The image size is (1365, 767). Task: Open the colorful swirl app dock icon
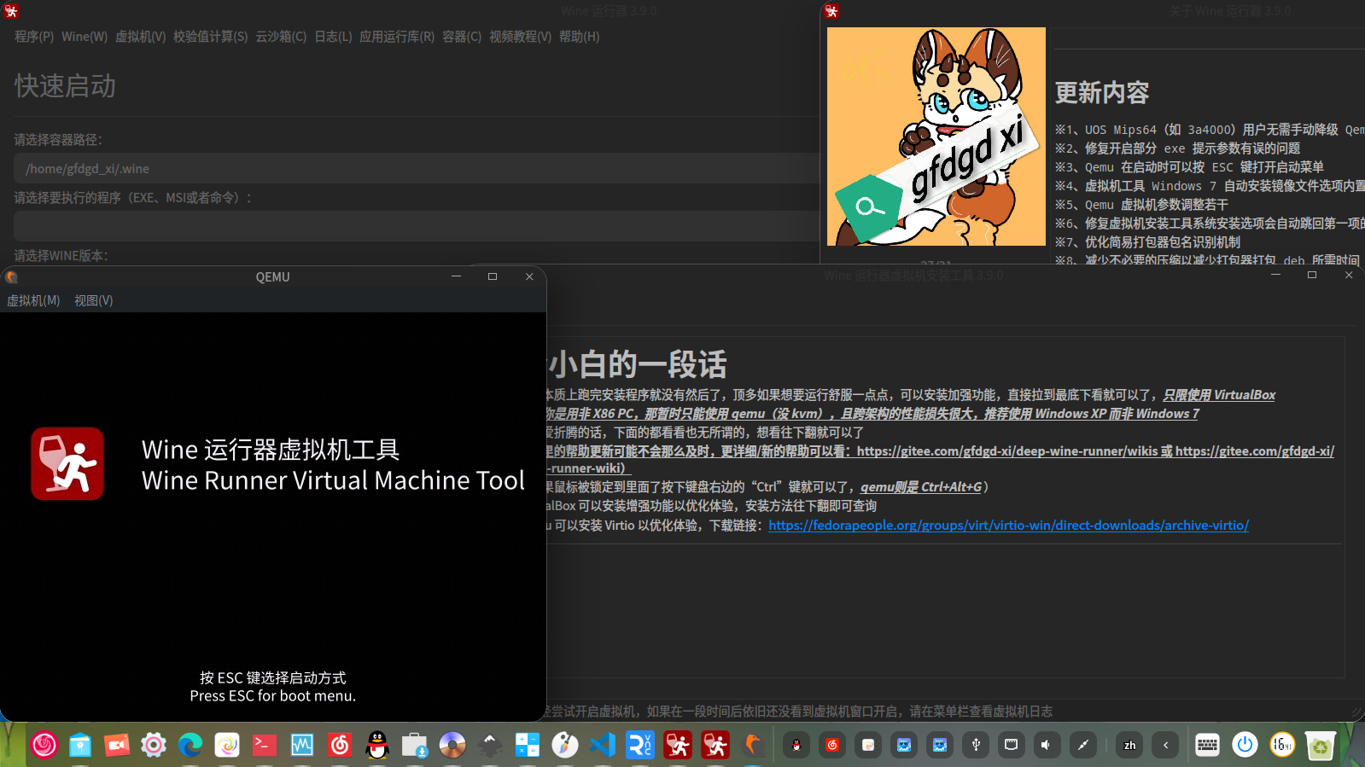[x=227, y=745]
